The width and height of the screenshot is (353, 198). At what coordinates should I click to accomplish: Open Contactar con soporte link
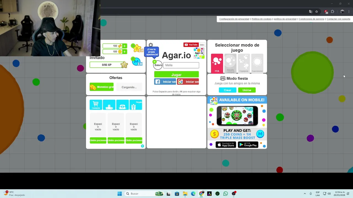[338, 19]
